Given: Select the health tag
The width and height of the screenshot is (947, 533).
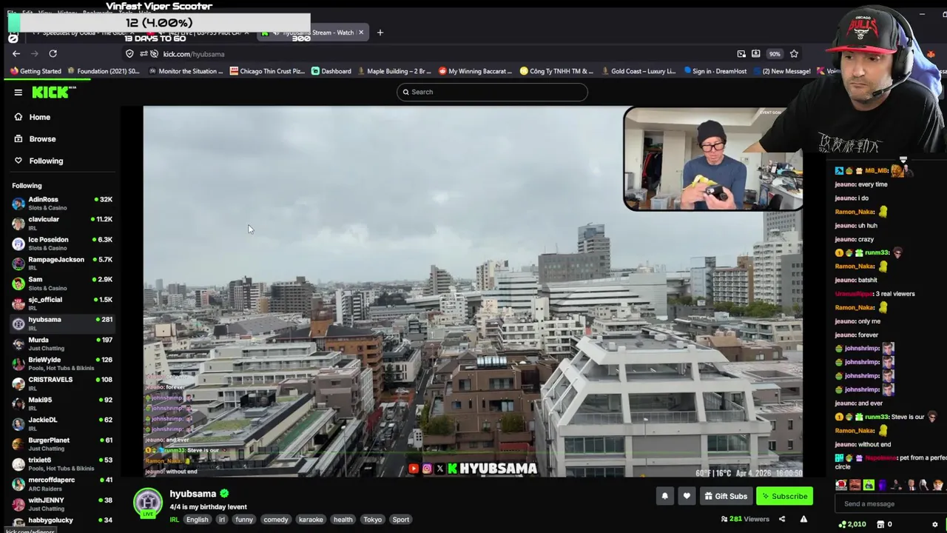Looking at the screenshot, I should (x=343, y=520).
